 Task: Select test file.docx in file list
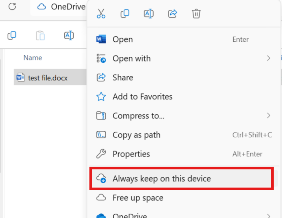tap(50, 77)
